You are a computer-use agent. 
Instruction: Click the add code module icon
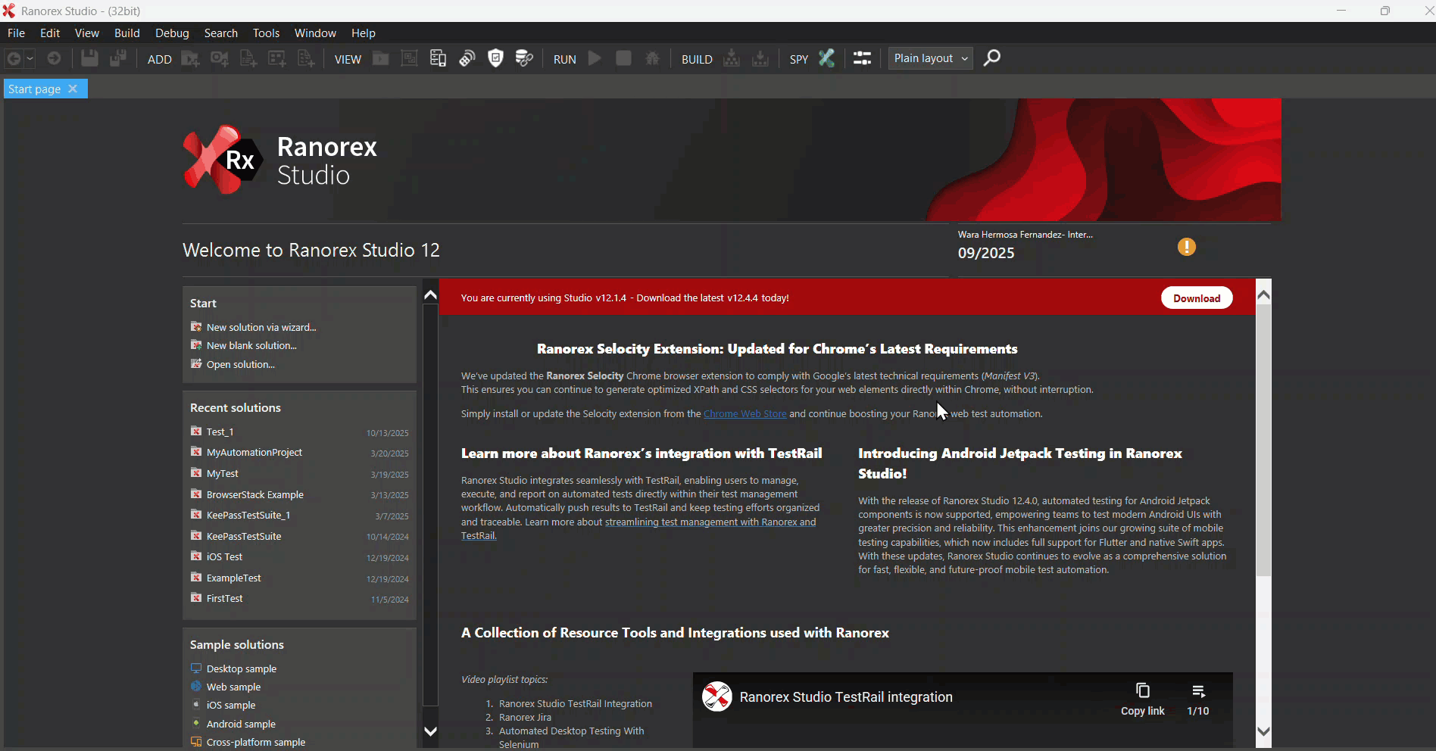coord(248,59)
